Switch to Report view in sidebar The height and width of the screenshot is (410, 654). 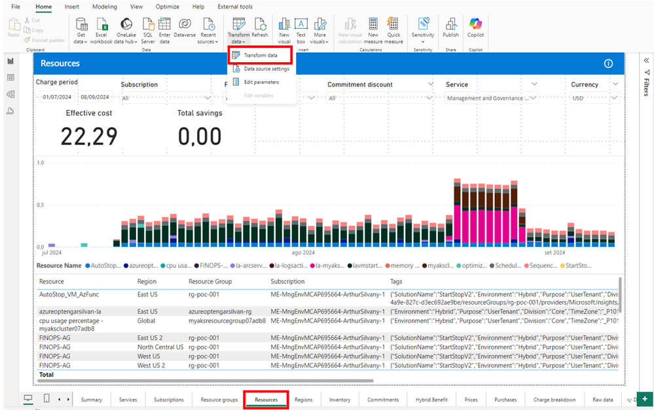tap(10, 61)
